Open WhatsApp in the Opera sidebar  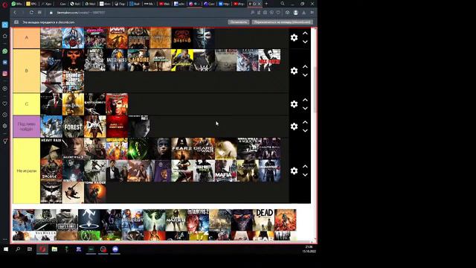coord(5,51)
